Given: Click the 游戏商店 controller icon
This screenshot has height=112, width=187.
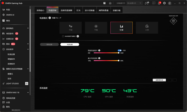Looking at the screenshot, I should 4,28.
